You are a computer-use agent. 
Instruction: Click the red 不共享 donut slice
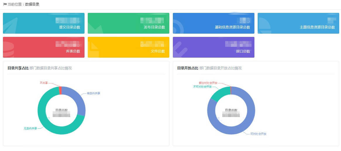tap(60, 90)
